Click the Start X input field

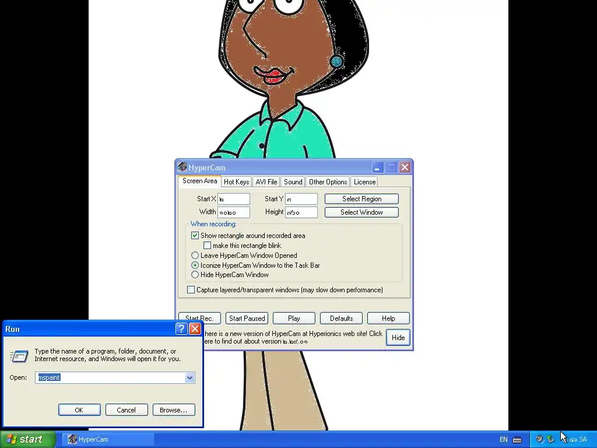click(x=234, y=199)
